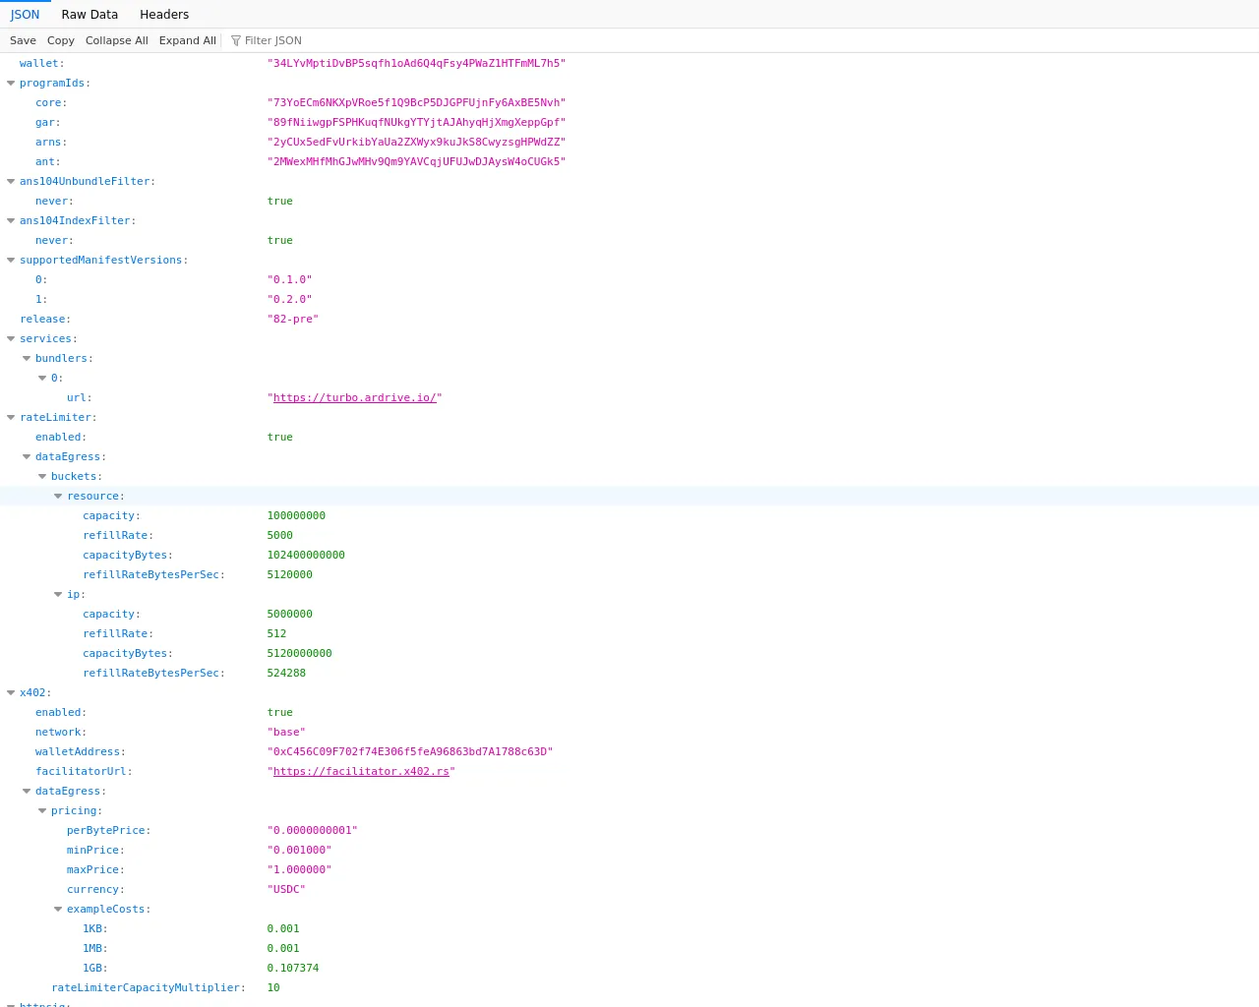The width and height of the screenshot is (1259, 1007).
Task: Collapse the supportedManifestVersions node
Action: tap(11, 261)
